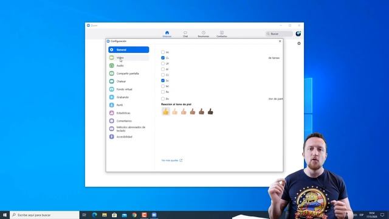The image size is (389, 219).
Task: Switch to the Reuniones tab in Zoom
Action: [x=204, y=34]
